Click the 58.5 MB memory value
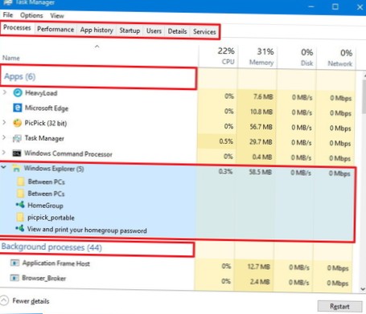Screen dimensions: 366x314 click(260, 172)
